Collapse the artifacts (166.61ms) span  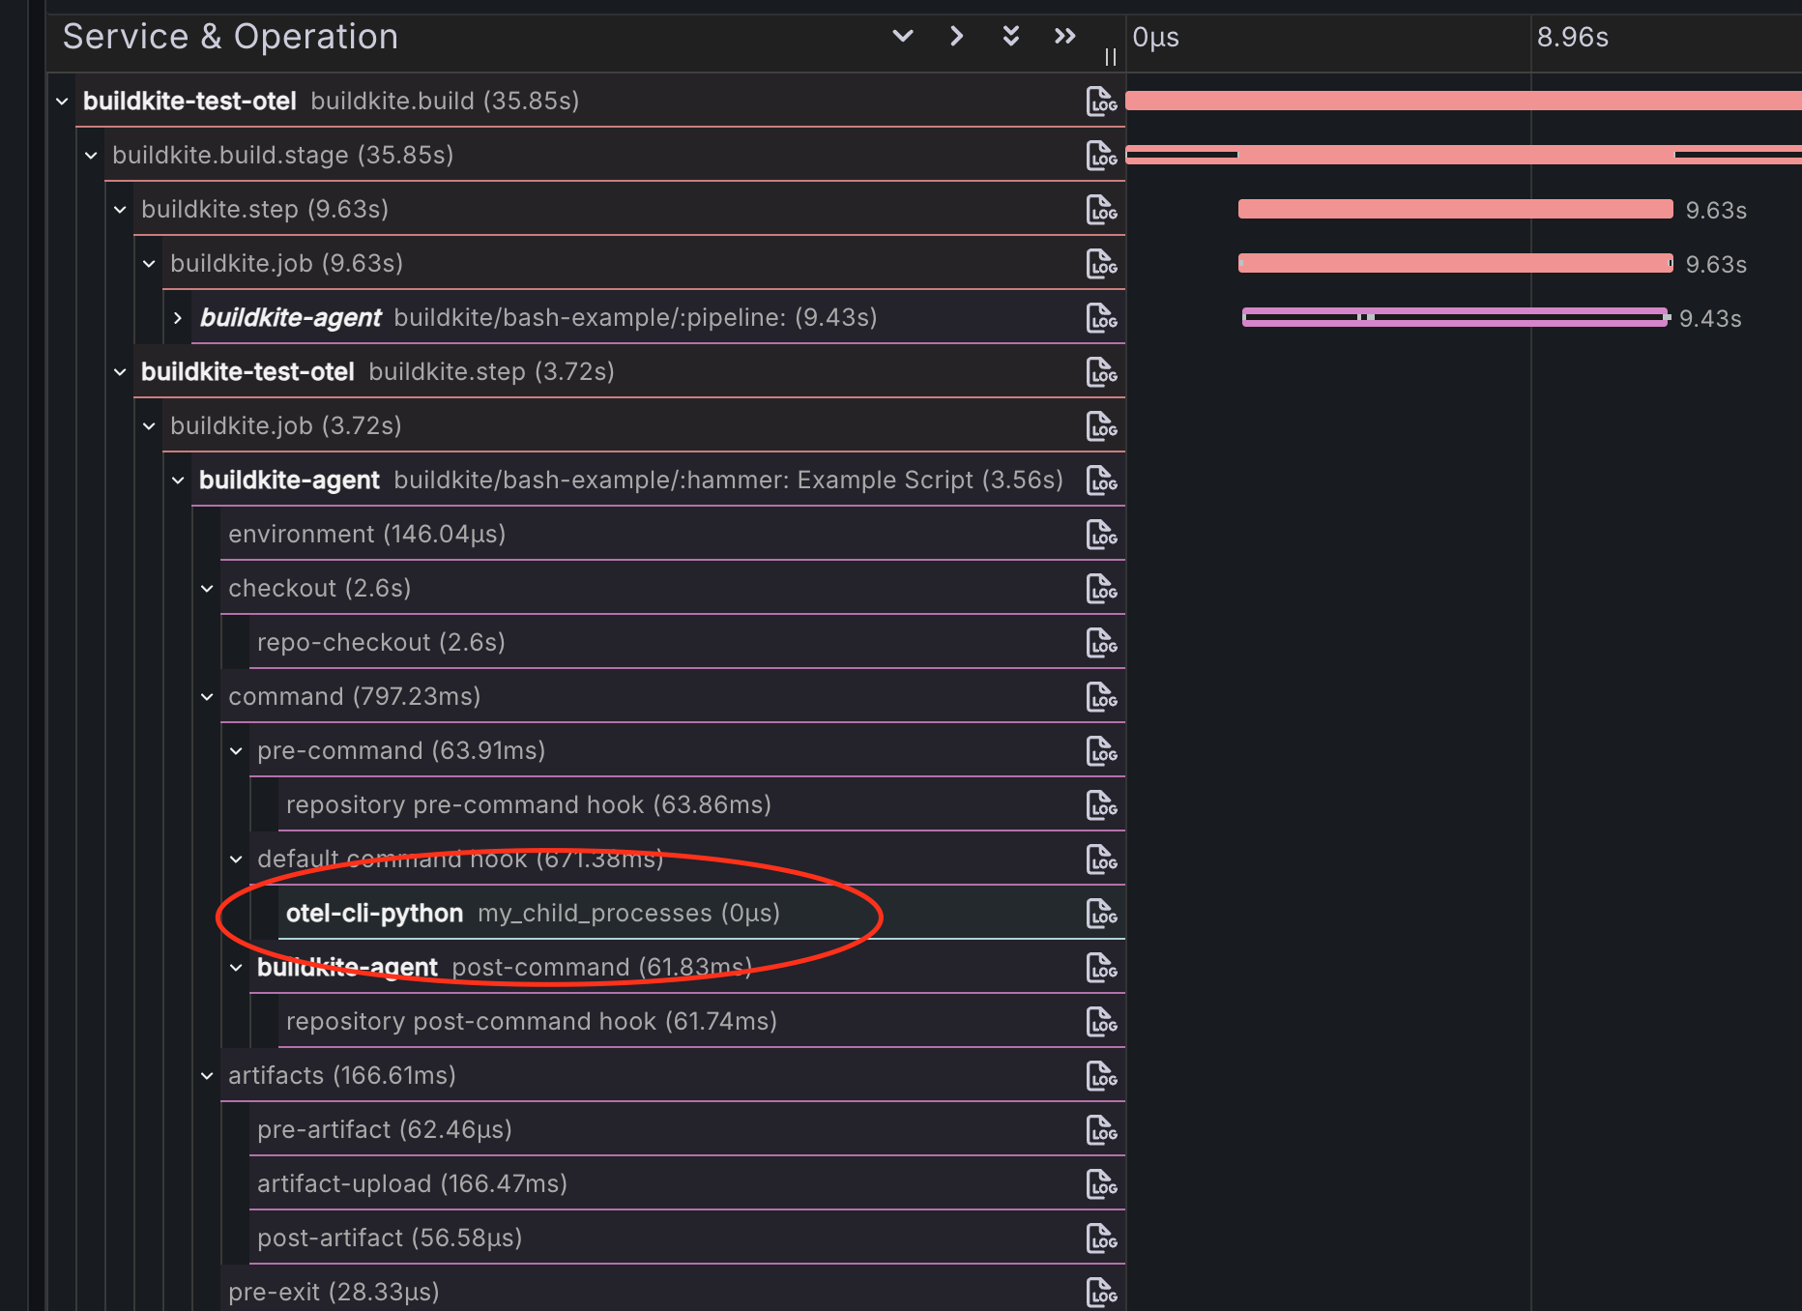coord(206,1075)
